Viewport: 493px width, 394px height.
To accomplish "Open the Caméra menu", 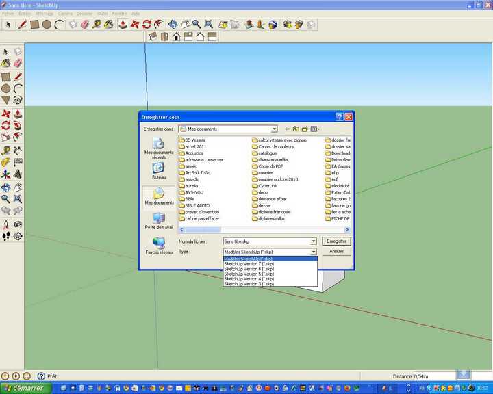I will tap(65, 14).
